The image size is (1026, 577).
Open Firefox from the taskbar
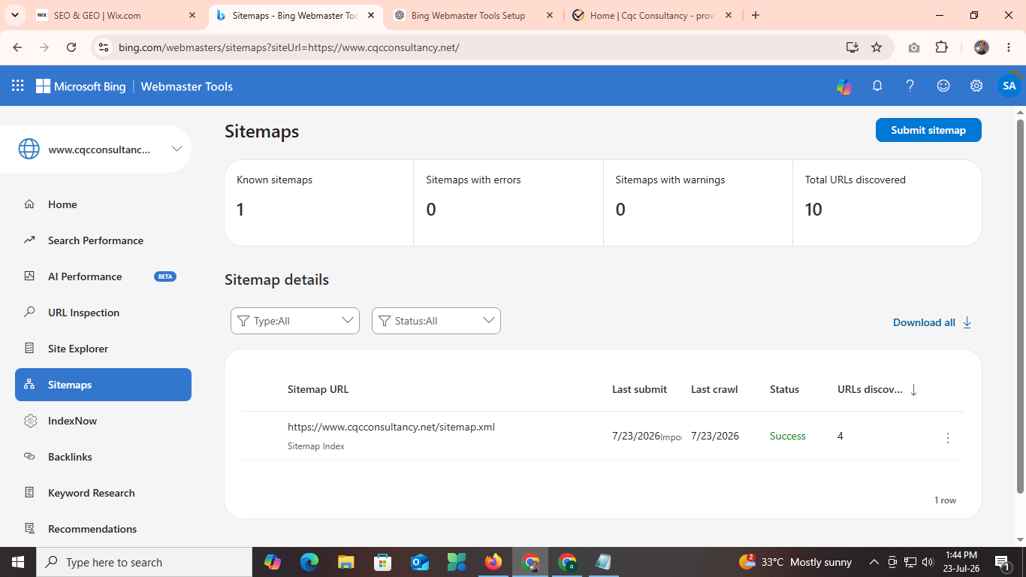click(493, 562)
